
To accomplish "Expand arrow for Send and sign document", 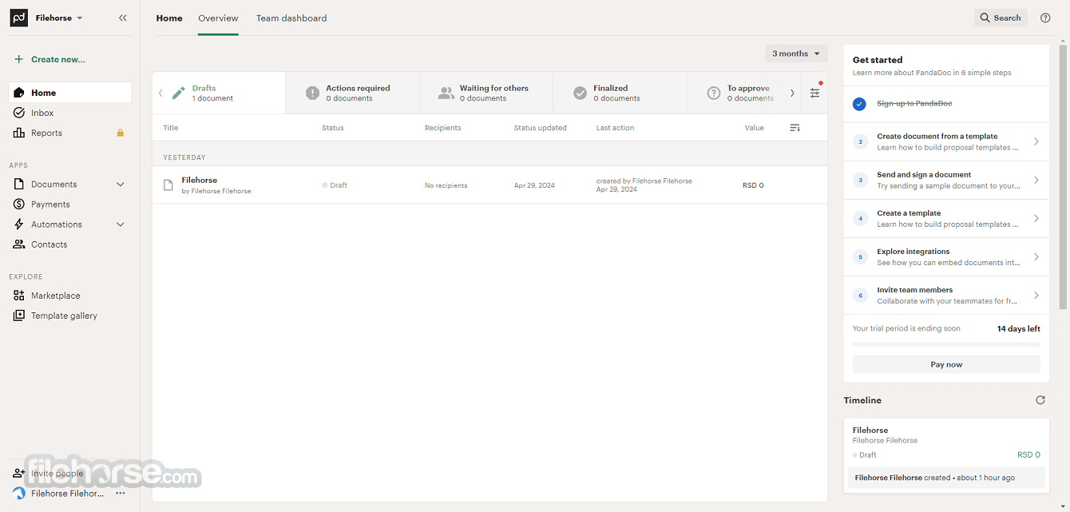I will point(1036,180).
